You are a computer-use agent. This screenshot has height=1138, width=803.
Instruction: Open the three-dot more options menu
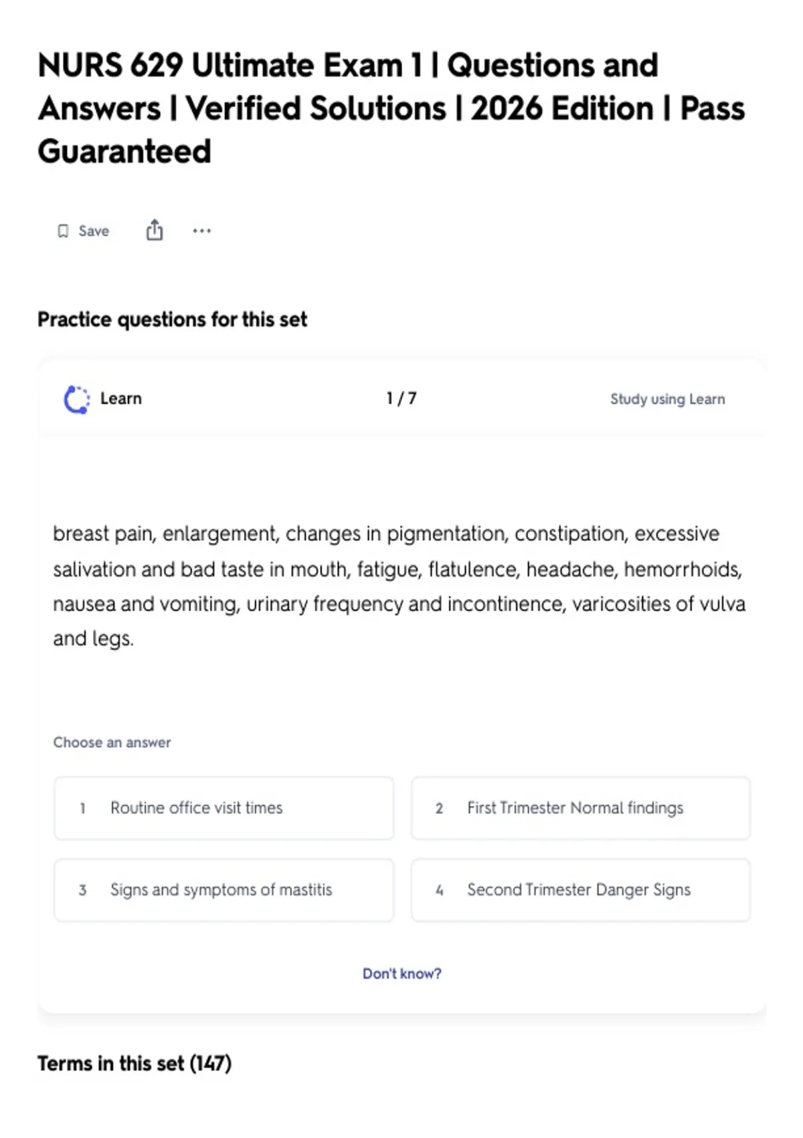point(201,231)
